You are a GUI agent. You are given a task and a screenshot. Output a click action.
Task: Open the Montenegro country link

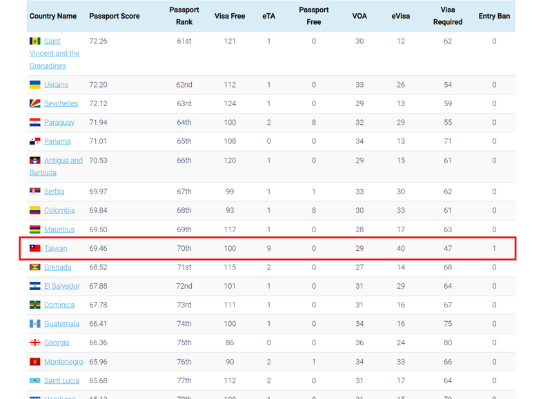click(63, 362)
